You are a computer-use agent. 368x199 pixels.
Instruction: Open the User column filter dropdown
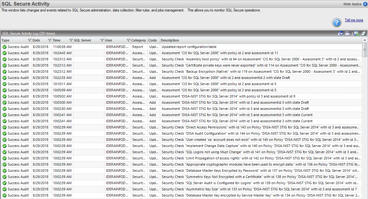pyautogui.click(x=128, y=40)
